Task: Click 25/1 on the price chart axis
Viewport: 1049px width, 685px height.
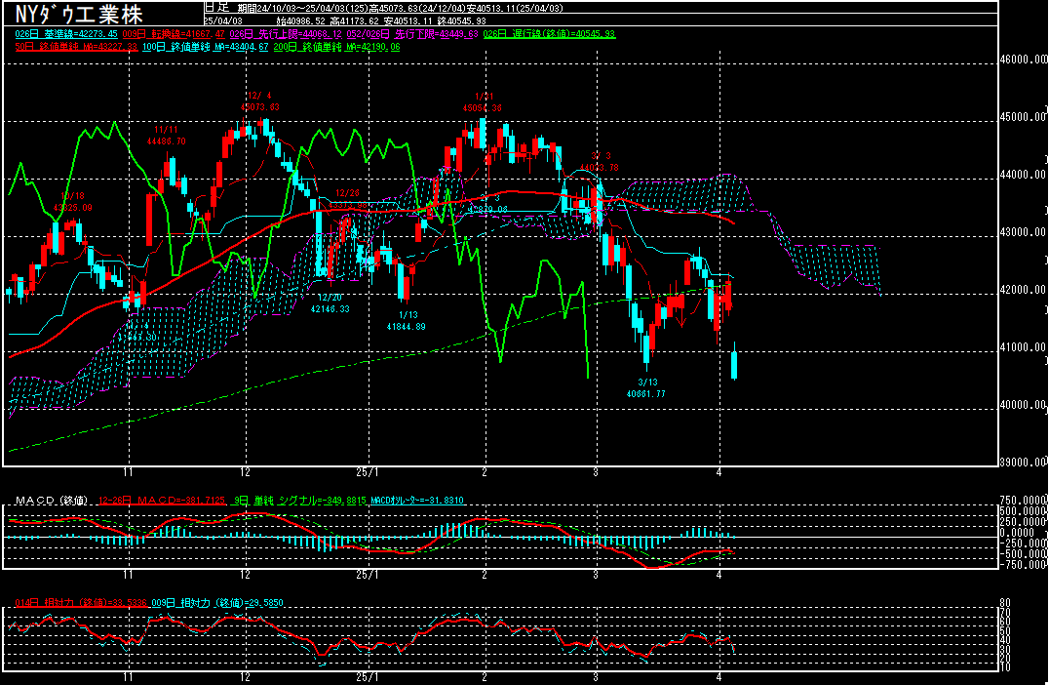Action: (368, 472)
